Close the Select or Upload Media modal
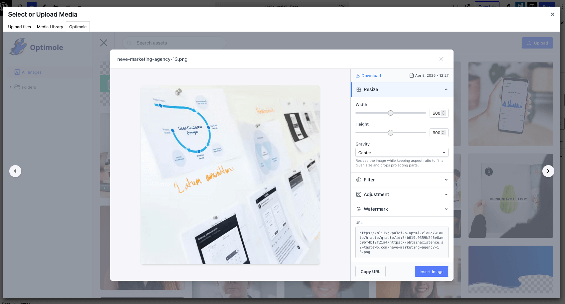This screenshot has width=565, height=304. 552,14
